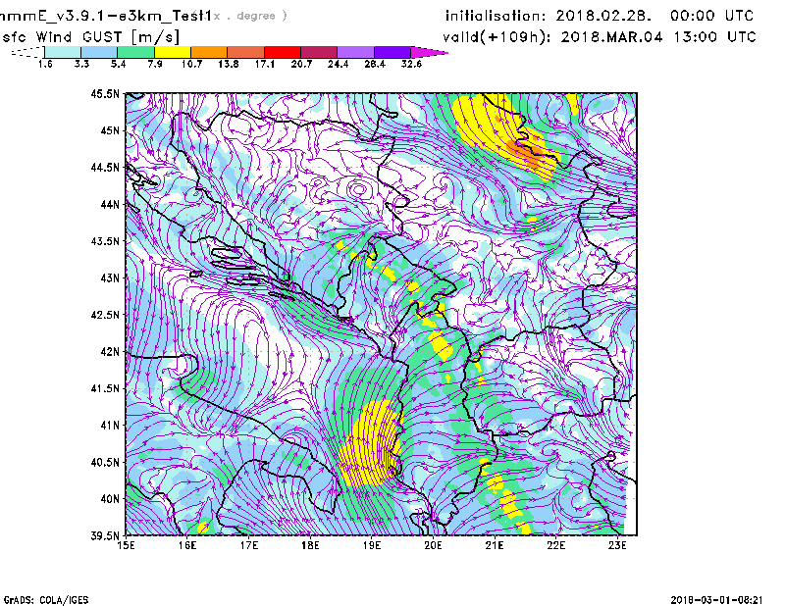Click the coral 13.8–17.1 legend swatch
This screenshot has width=785, height=606.
coord(246,52)
